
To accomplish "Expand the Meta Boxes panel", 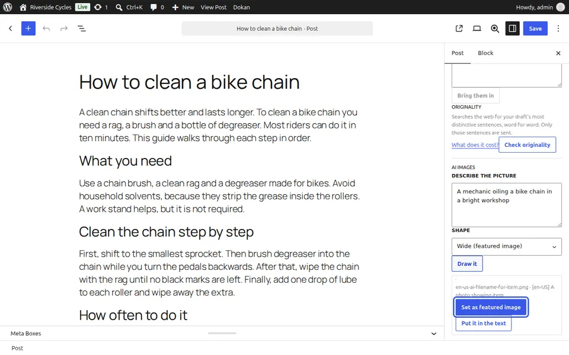I will coord(434,334).
